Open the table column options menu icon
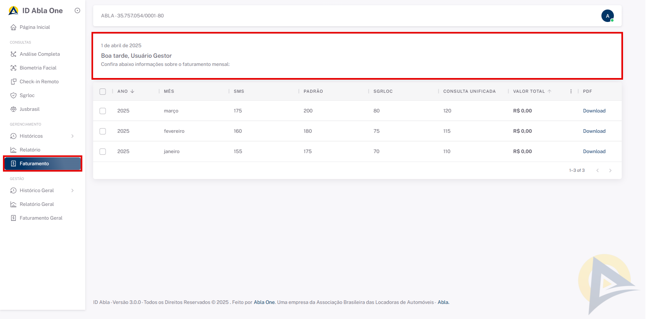This screenshot has width=646, height=319. tap(571, 91)
